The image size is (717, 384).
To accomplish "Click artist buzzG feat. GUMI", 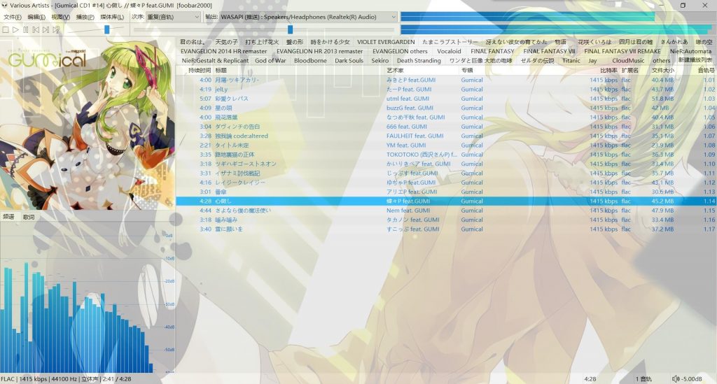I will pyautogui.click(x=410, y=108).
